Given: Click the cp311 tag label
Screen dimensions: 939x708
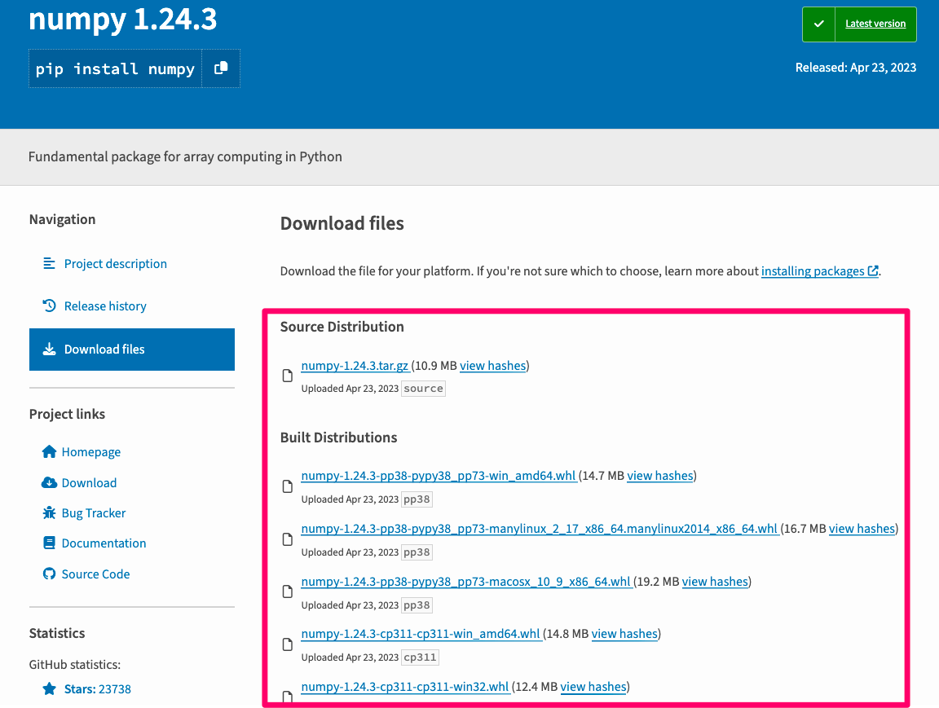Looking at the screenshot, I should tap(420, 657).
